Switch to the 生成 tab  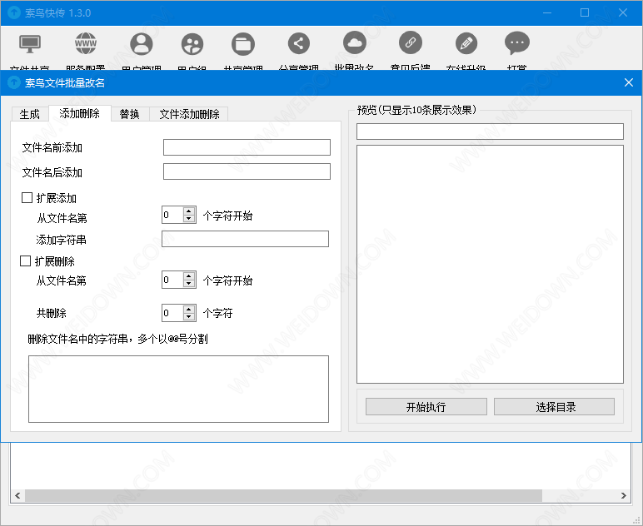pyautogui.click(x=29, y=114)
